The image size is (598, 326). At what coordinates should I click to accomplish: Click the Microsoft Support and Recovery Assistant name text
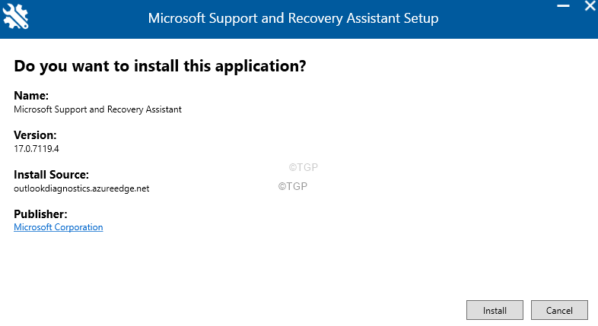(97, 109)
